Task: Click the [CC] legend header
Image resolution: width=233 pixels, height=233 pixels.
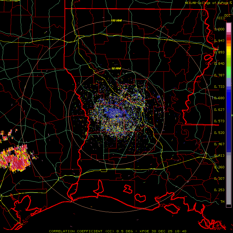Action: coord(221,18)
